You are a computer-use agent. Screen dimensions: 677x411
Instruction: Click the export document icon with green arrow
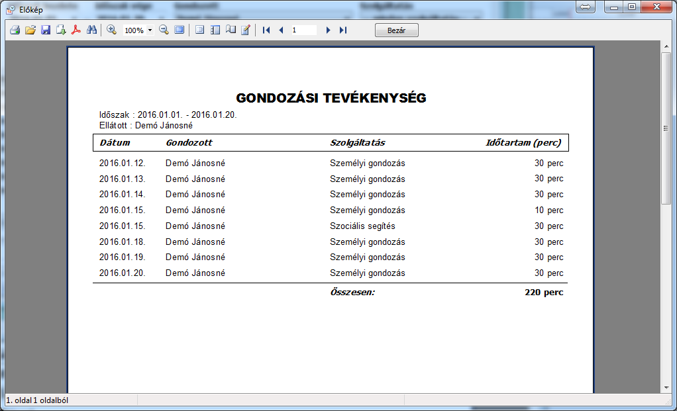pos(61,30)
